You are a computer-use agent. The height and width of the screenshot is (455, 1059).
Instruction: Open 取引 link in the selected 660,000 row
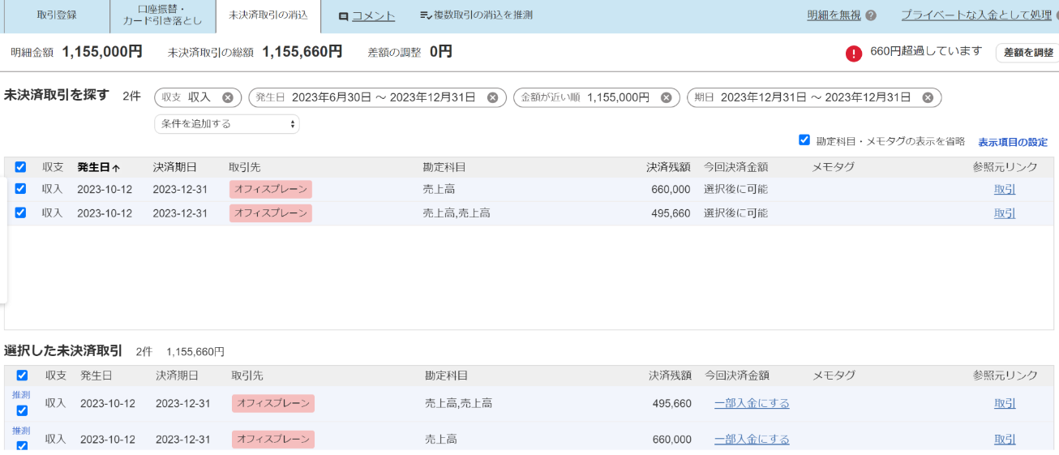pos(1005,439)
